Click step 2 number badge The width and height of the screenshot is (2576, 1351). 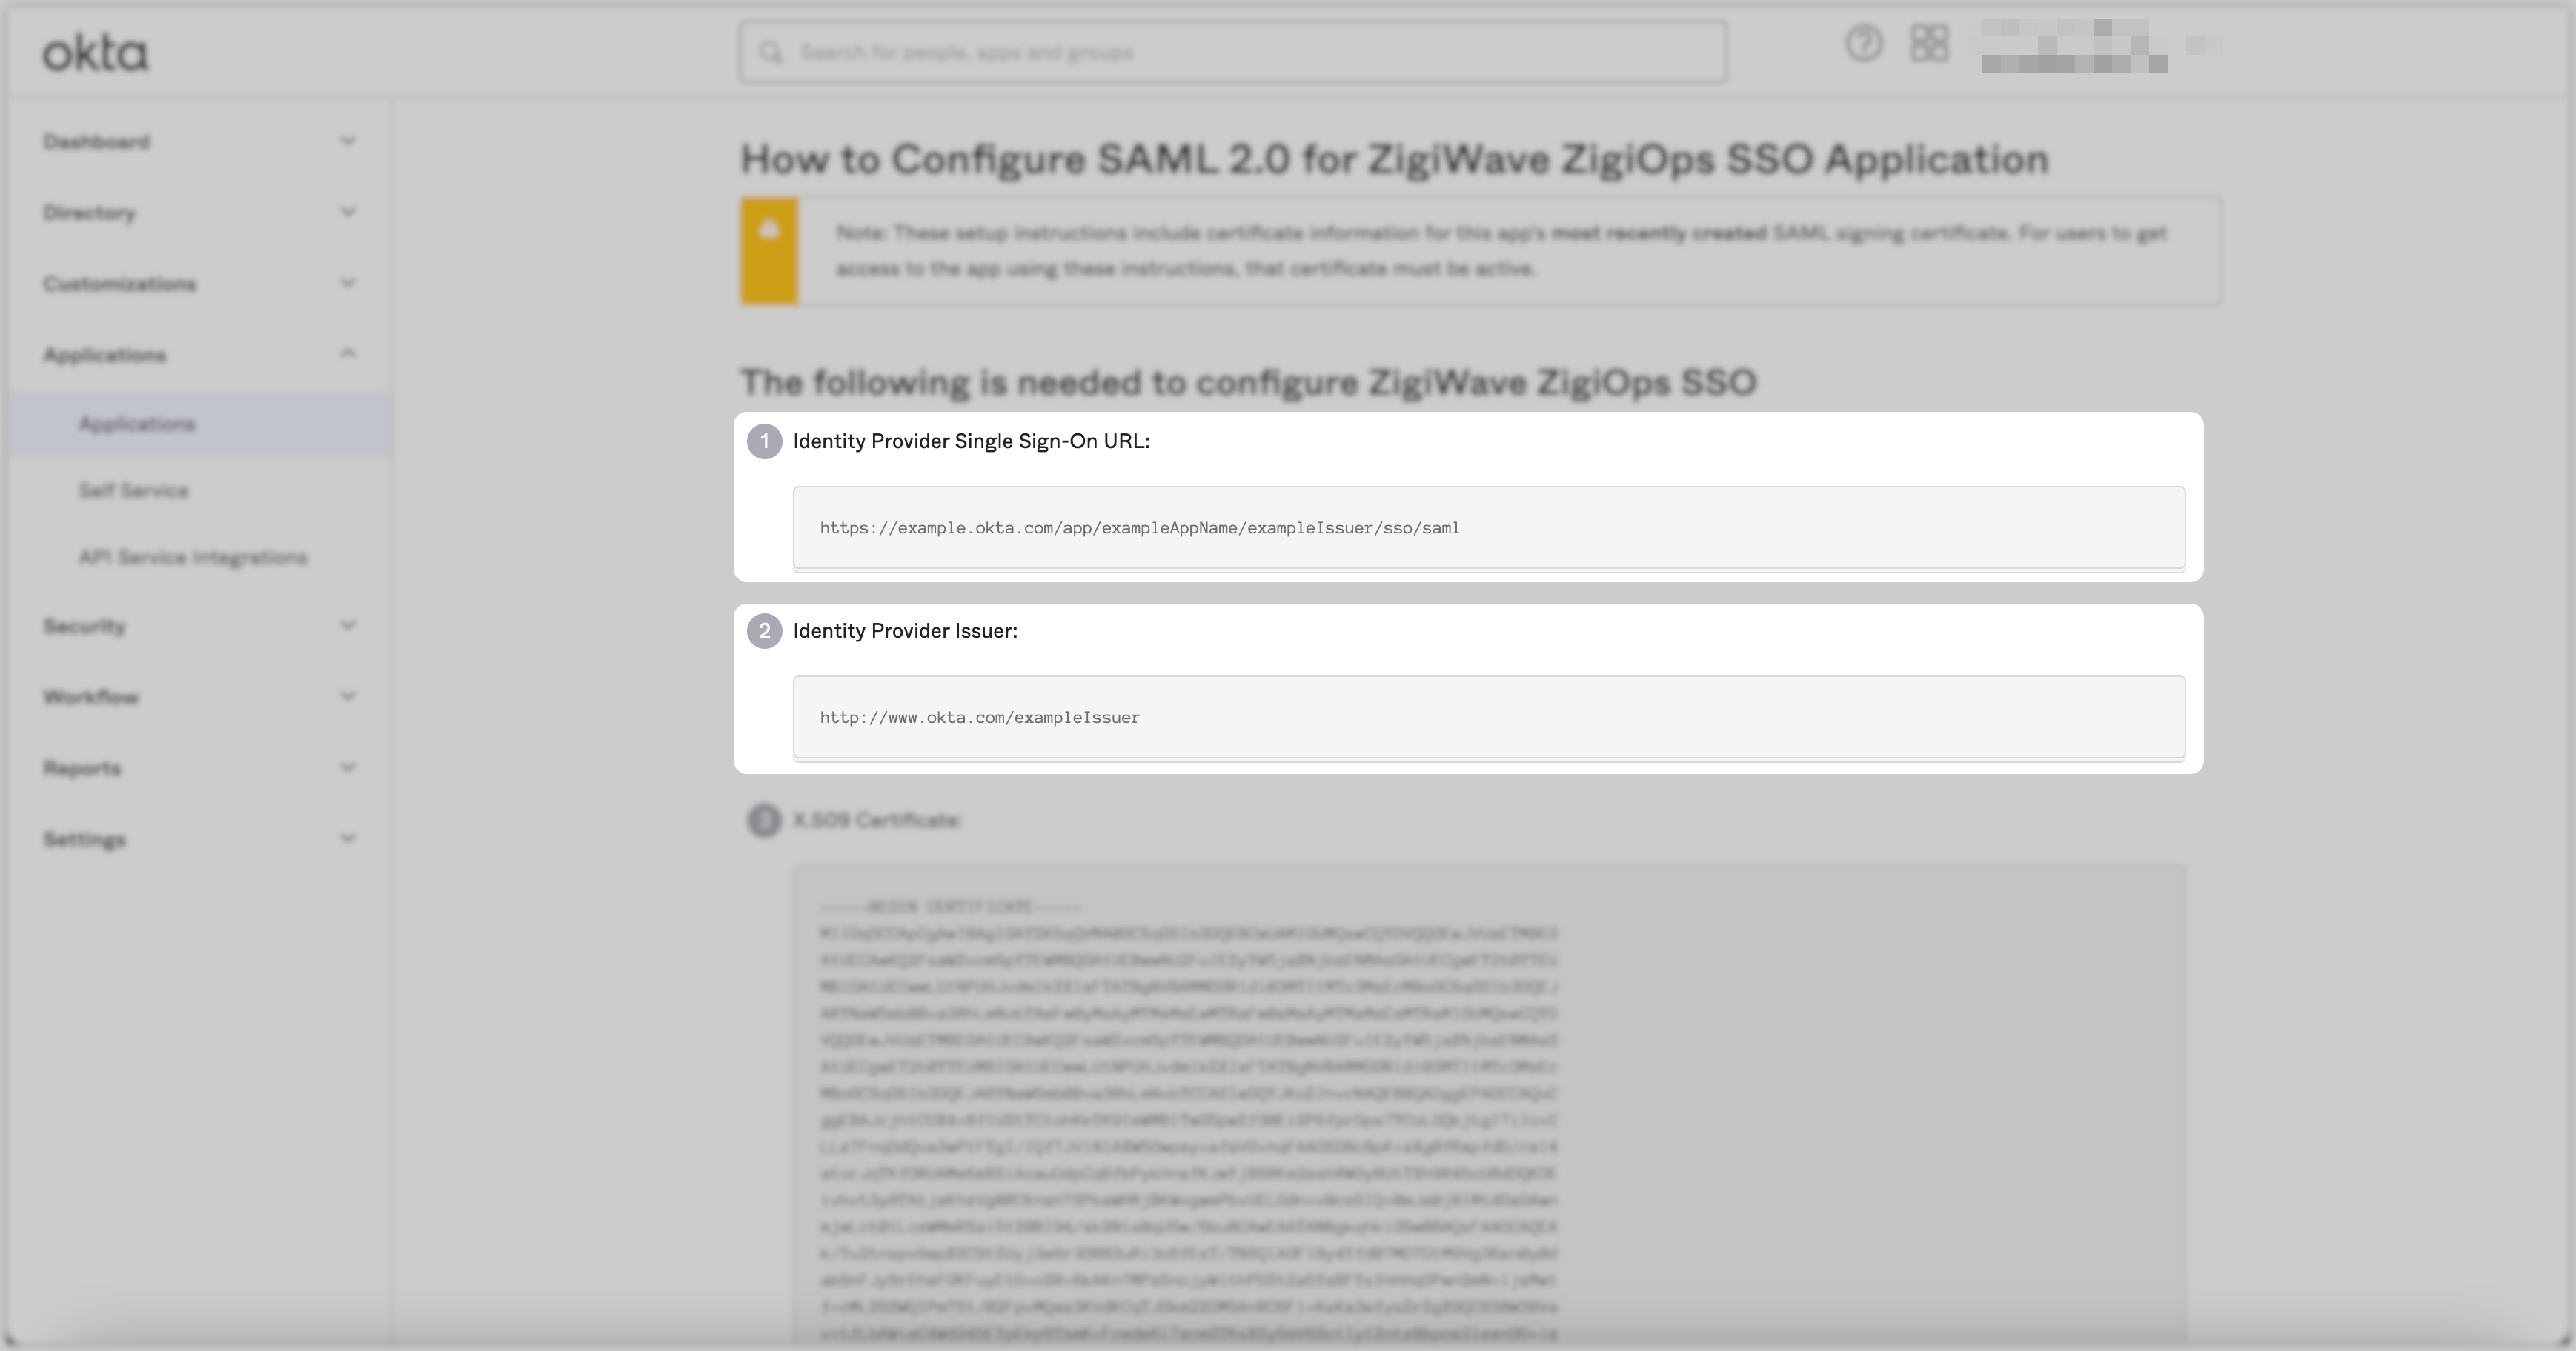click(764, 632)
